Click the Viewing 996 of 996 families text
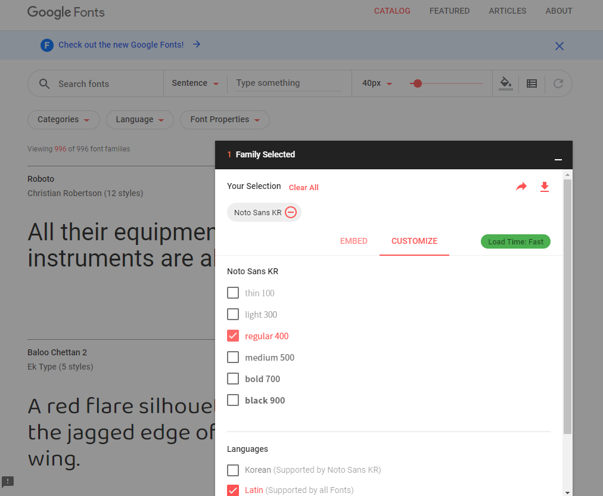 coord(79,149)
